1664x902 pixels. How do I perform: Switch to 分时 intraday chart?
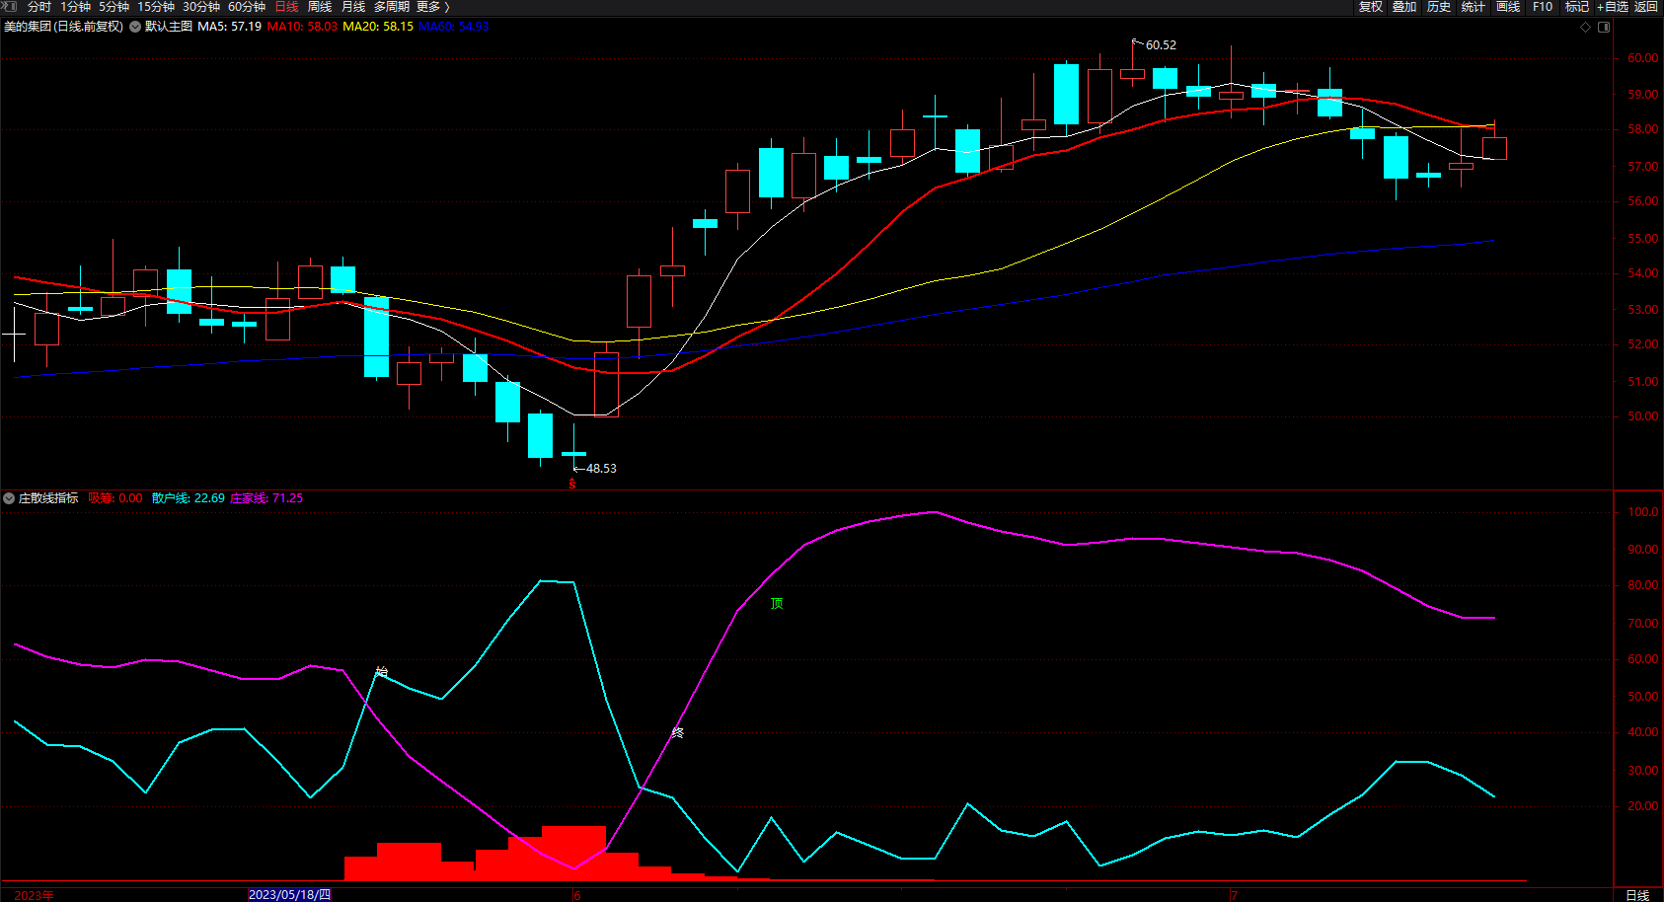pos(39,7)
